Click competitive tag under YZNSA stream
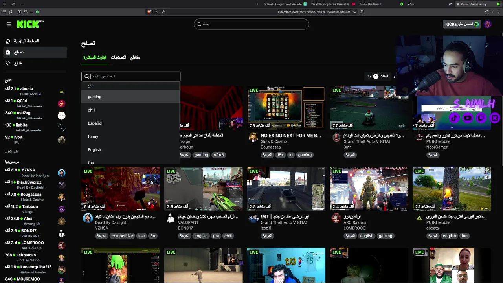This screenshot has height=283, width=503. (x=122, y=236)
